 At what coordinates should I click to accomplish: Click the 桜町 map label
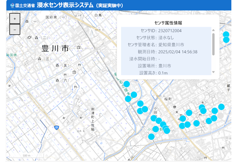168,99
